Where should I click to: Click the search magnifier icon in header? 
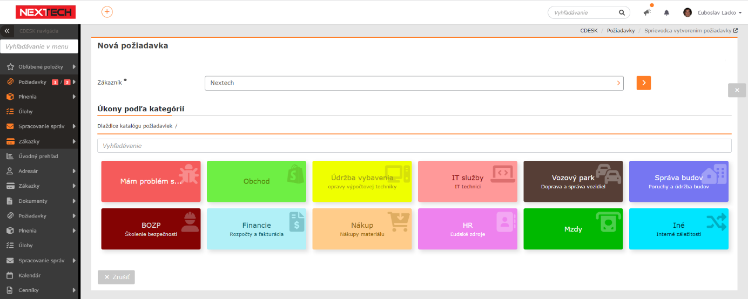(622, 12)
